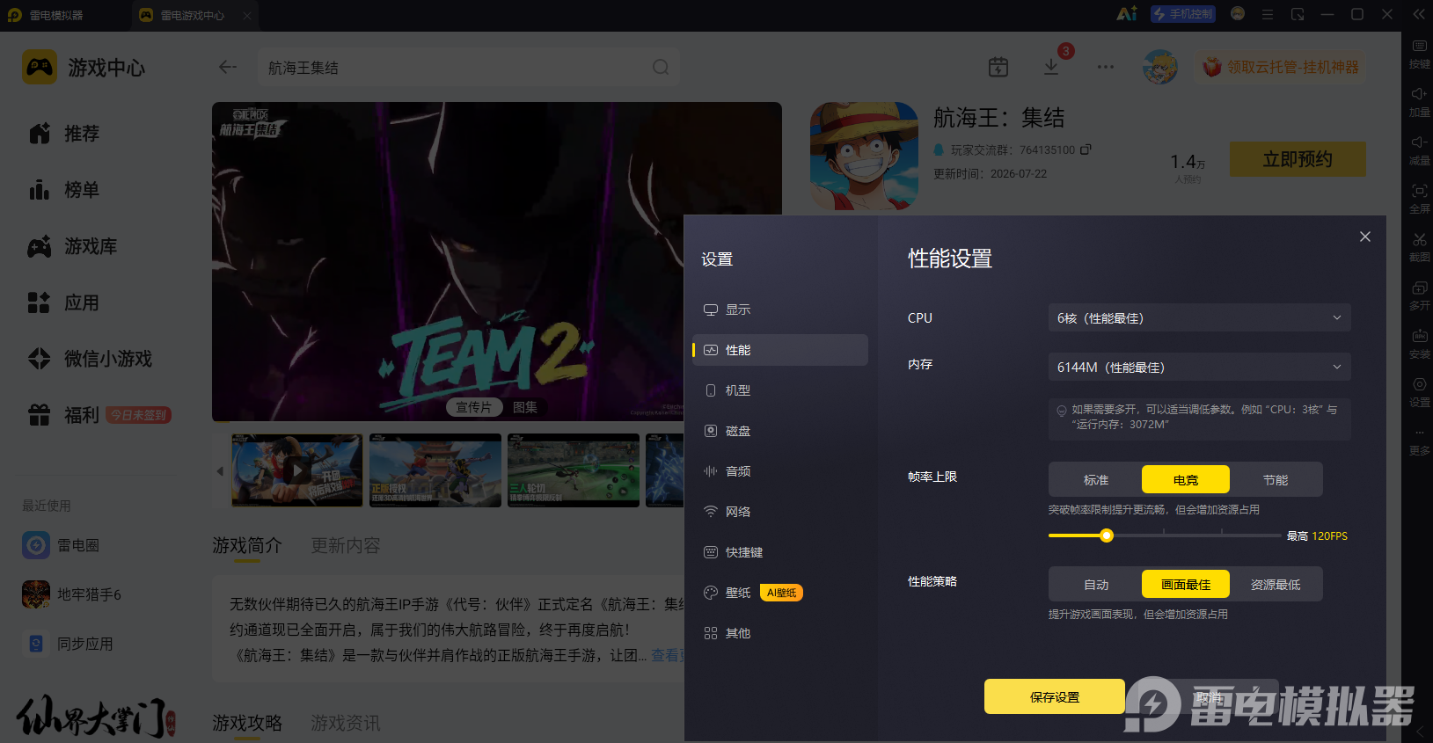Copy the group number 764135100
The height and width of the screenshot is (743, 1433).
tap(1086, 149)
